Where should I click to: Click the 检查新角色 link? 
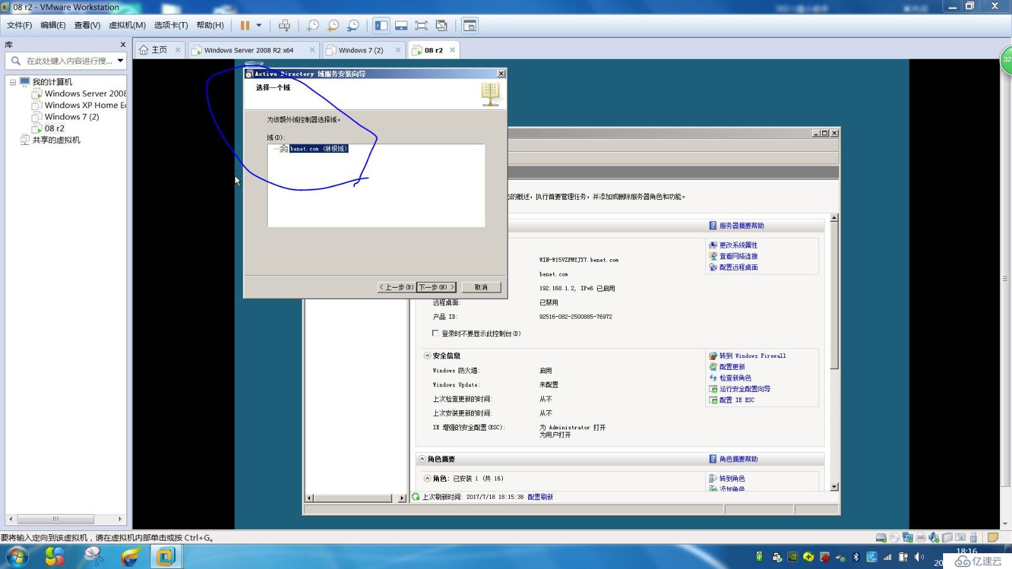click(x=735, y=378)
